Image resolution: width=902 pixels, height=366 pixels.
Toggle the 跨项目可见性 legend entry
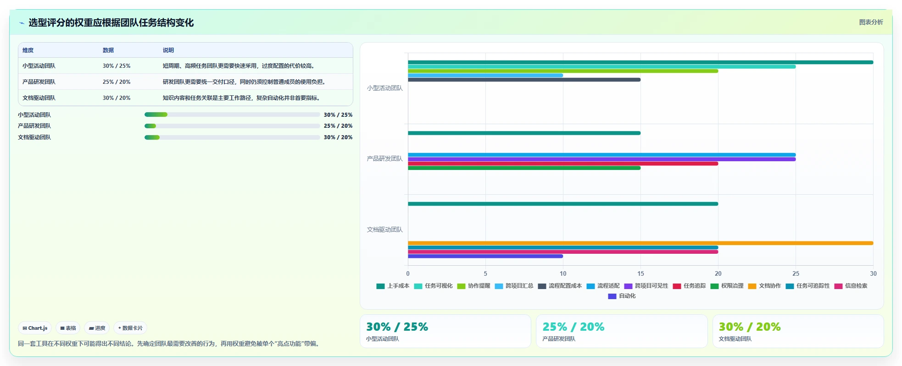pyautogui.click(x=646, y=286)
